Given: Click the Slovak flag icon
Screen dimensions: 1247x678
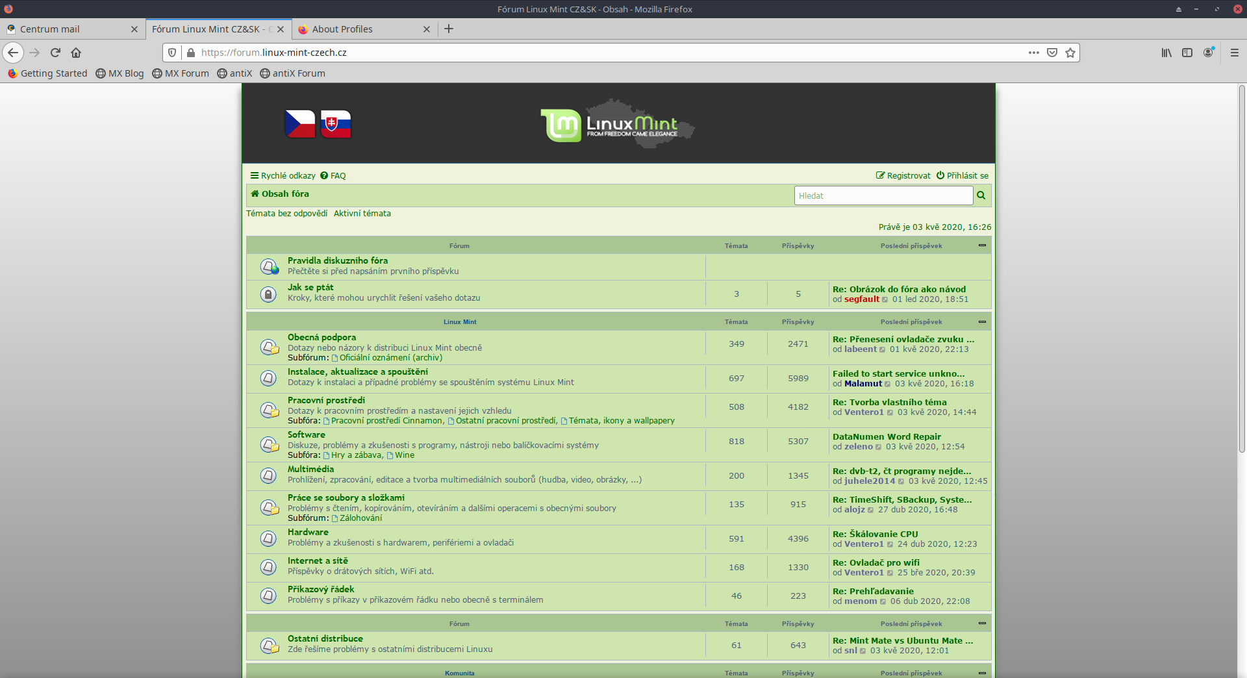Looking at the screenshot, I should [x=336, y=123].
